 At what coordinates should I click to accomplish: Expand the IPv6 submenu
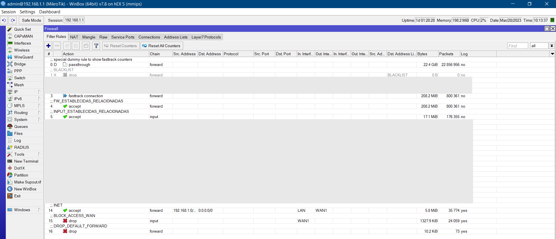[25, 99]
